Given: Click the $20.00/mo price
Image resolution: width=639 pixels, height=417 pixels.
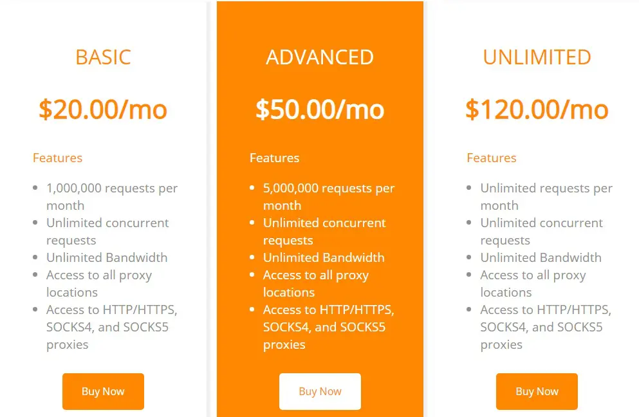Looking at the screenshot, I should point(103,109).
